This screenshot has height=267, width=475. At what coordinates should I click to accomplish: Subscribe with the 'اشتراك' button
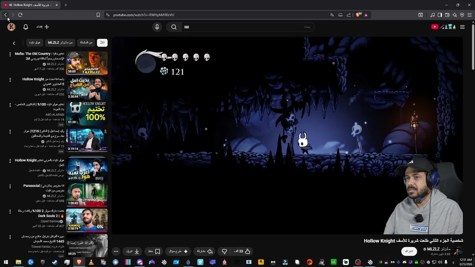[x=409, y=251]
